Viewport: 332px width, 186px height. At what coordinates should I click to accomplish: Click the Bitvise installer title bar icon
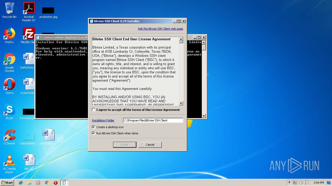point(91,21)
